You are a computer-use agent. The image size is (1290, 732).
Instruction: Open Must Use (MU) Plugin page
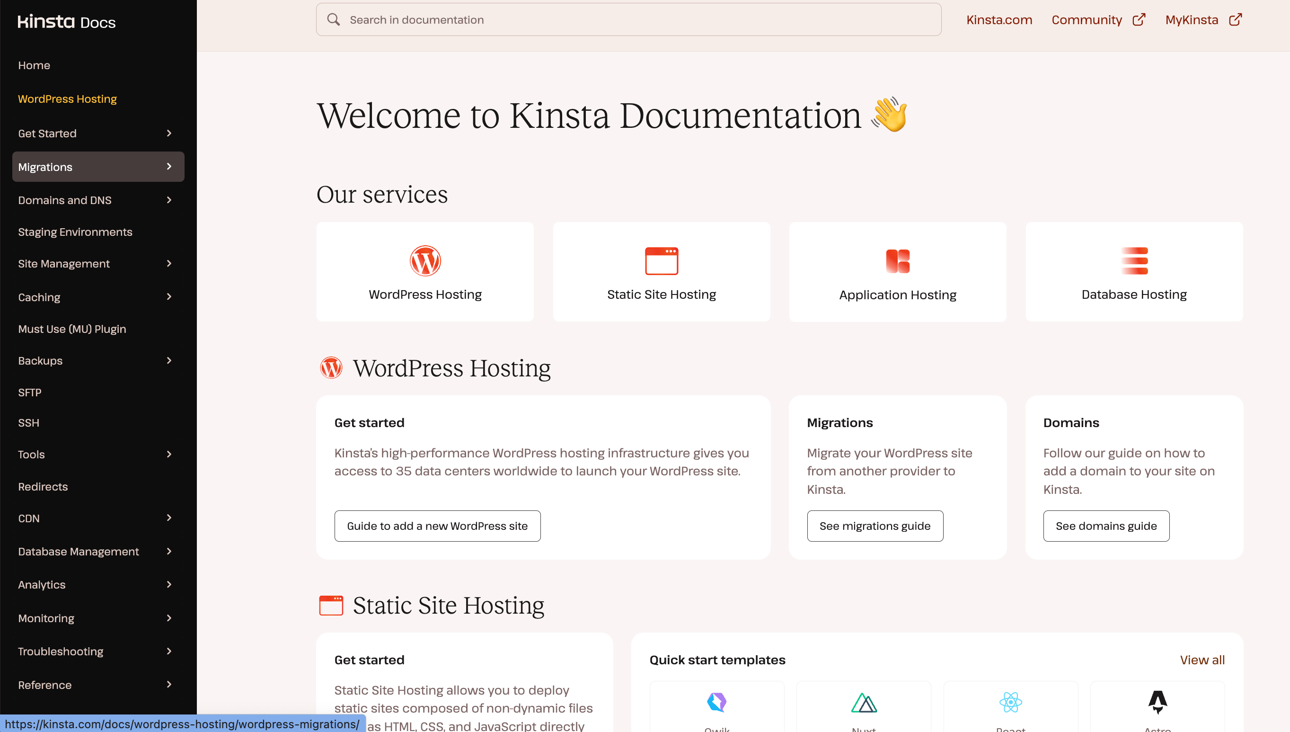[x=72, y=329]
